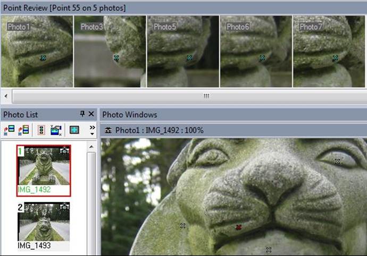Click the second Photo List toolbar icon
This screenshot has height=256, width=367.
click(23, 130)
